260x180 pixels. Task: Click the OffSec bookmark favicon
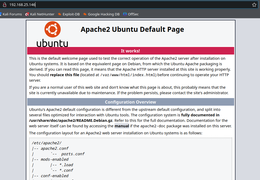point(125,14)
